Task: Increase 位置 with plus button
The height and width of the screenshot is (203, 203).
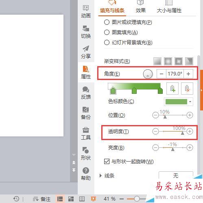Action: point(190,115)
